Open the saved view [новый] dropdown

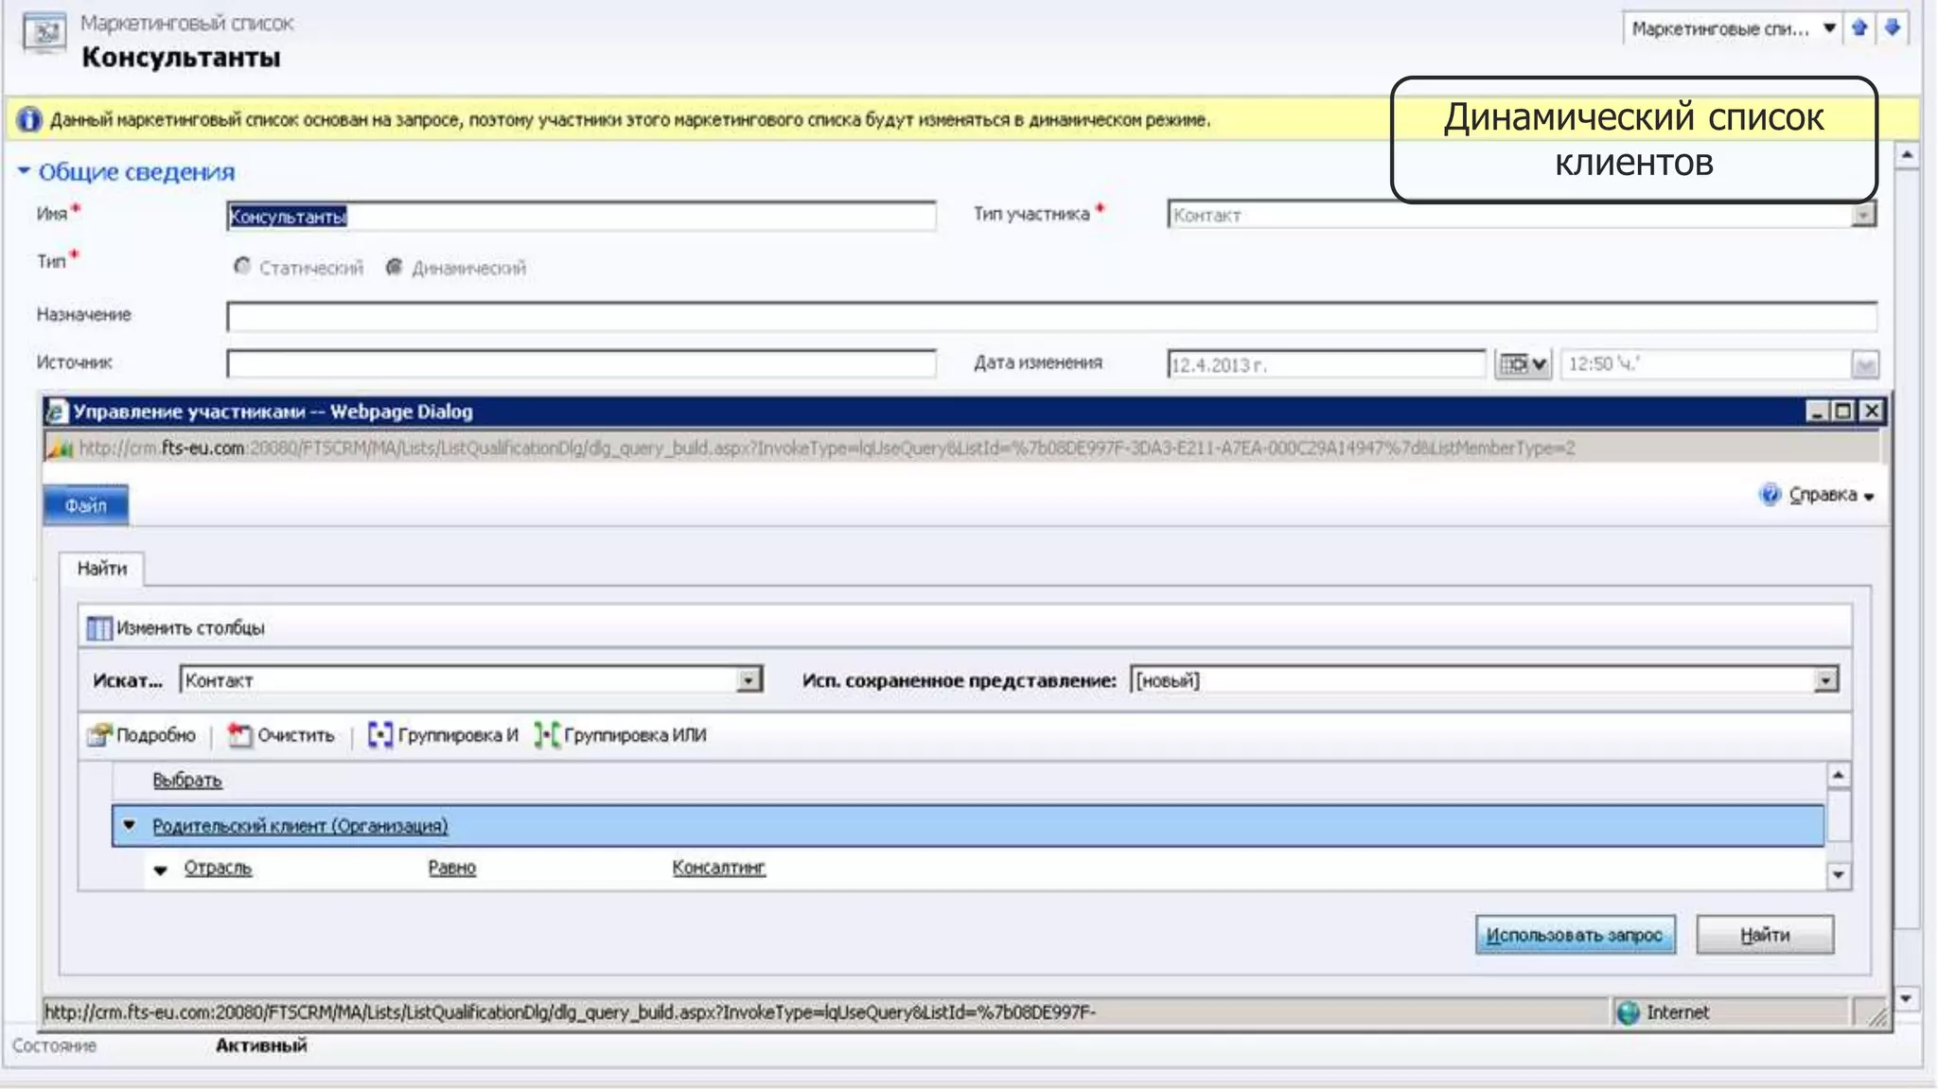point(1825,680)
